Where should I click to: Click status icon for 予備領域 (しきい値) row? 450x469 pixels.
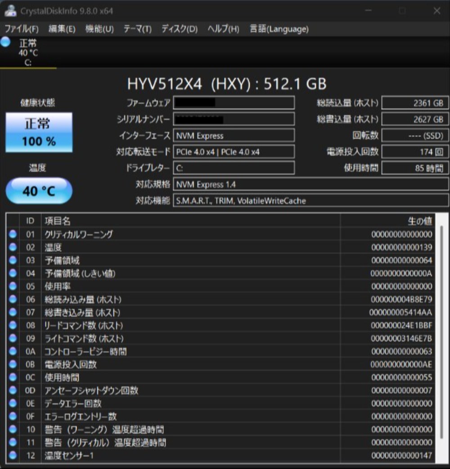coord(13,273)
